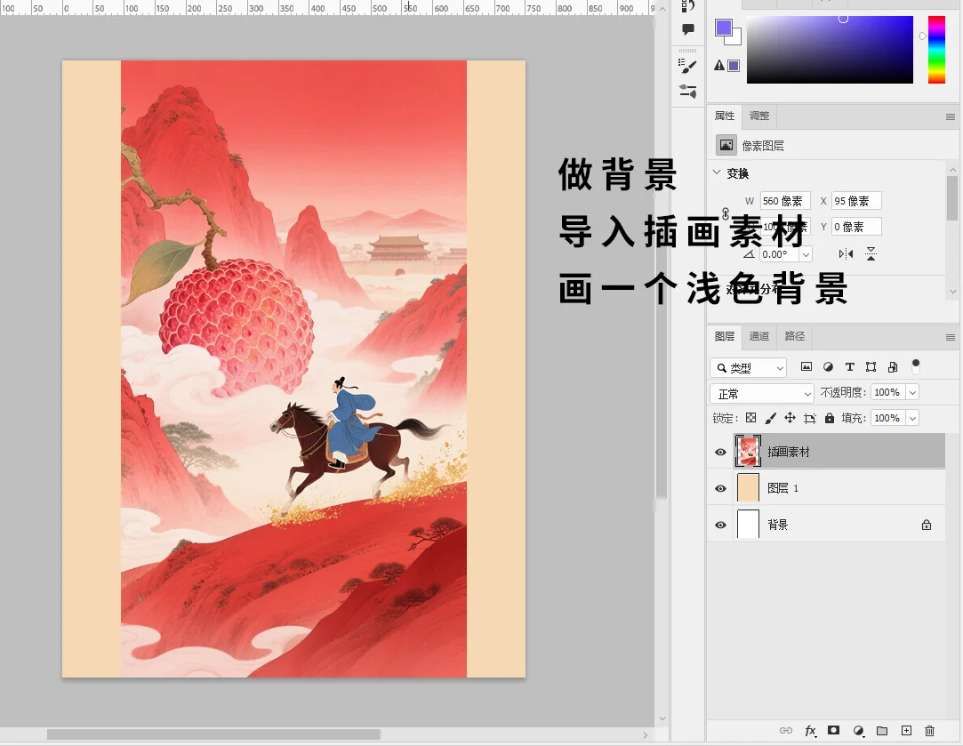Open the rotation angle dropdown
Image resolution: width=963 pixels, height=746 pixels.
coord(806,254)
